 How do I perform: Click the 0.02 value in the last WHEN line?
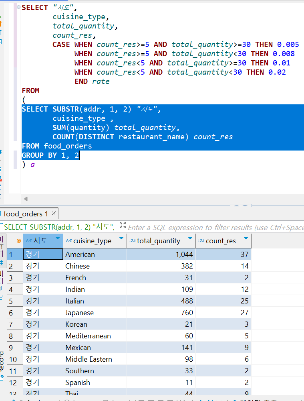(x=277, y=72)
